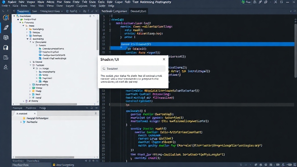Viewport: 297px width, 167px height.
Task: Click the project tree horizontal scrollbar
Action: pos(48,104)
